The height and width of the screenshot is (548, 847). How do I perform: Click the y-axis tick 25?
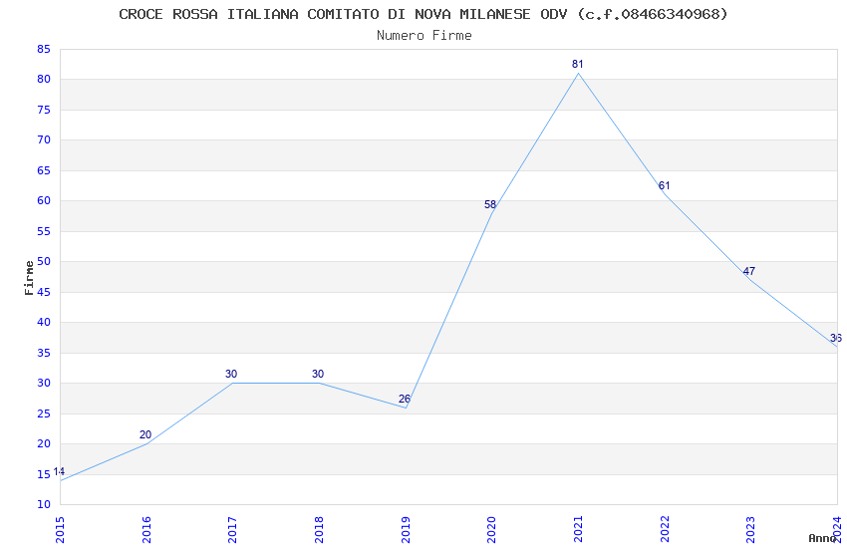pos(44,413)
